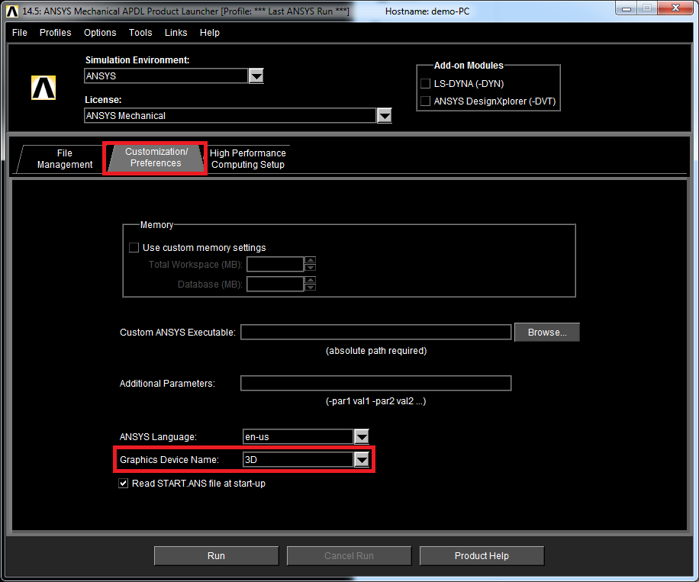Select the Customization/Preferences tab

156,157
